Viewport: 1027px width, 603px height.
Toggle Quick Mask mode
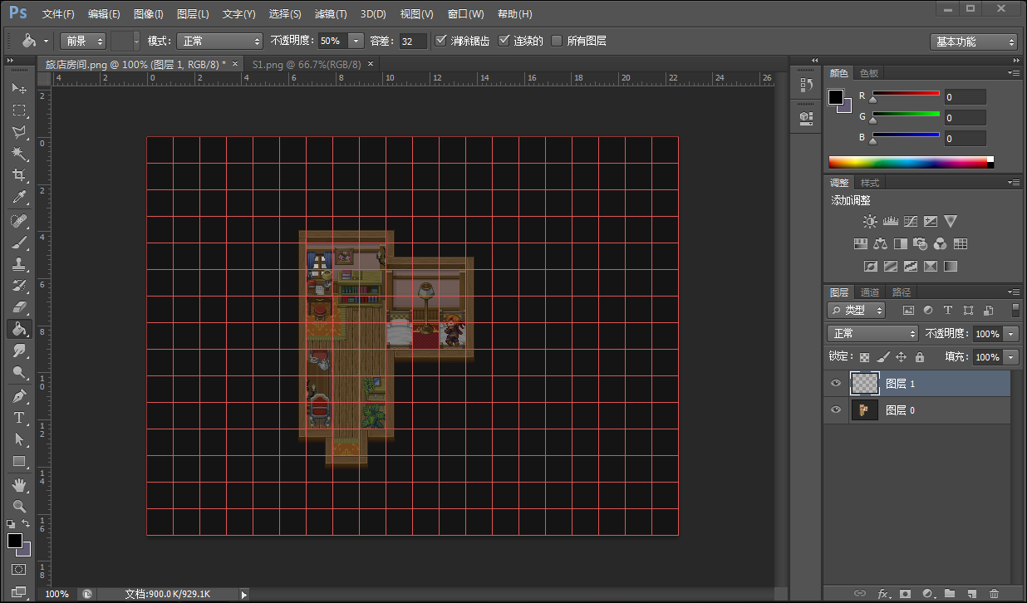point(18,571)
